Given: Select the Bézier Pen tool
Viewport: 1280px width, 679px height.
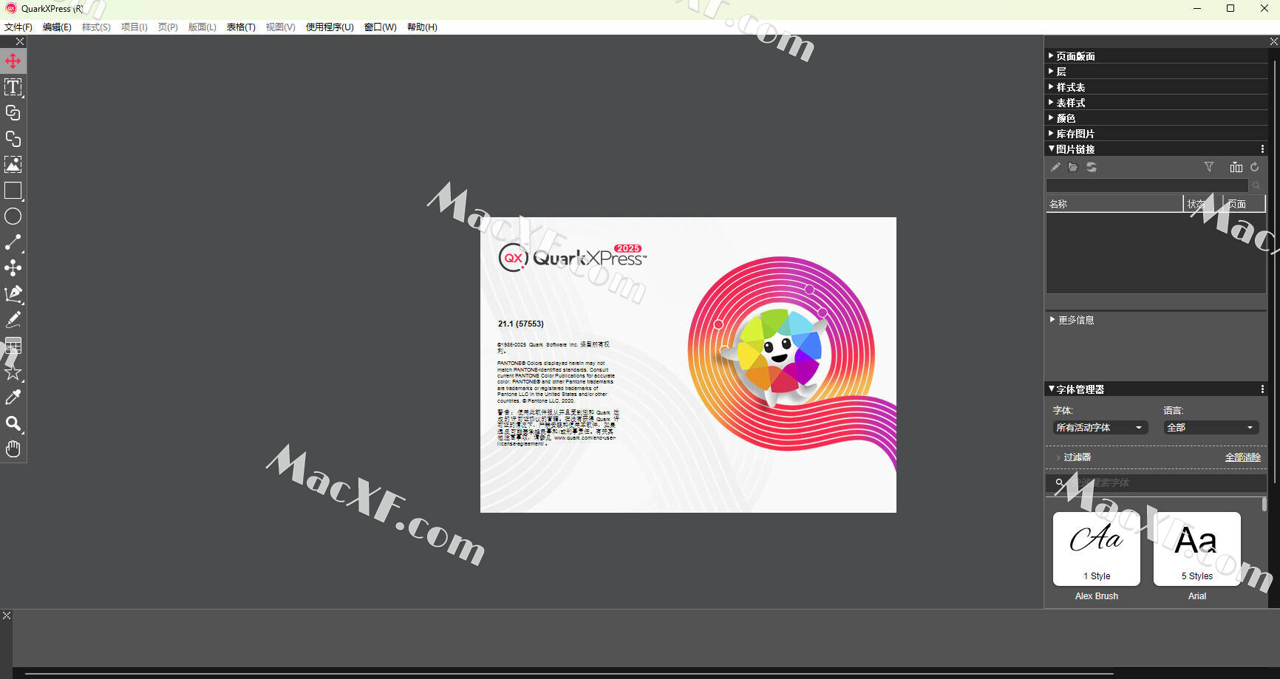Looking at the screenshot, I should 13,294.
